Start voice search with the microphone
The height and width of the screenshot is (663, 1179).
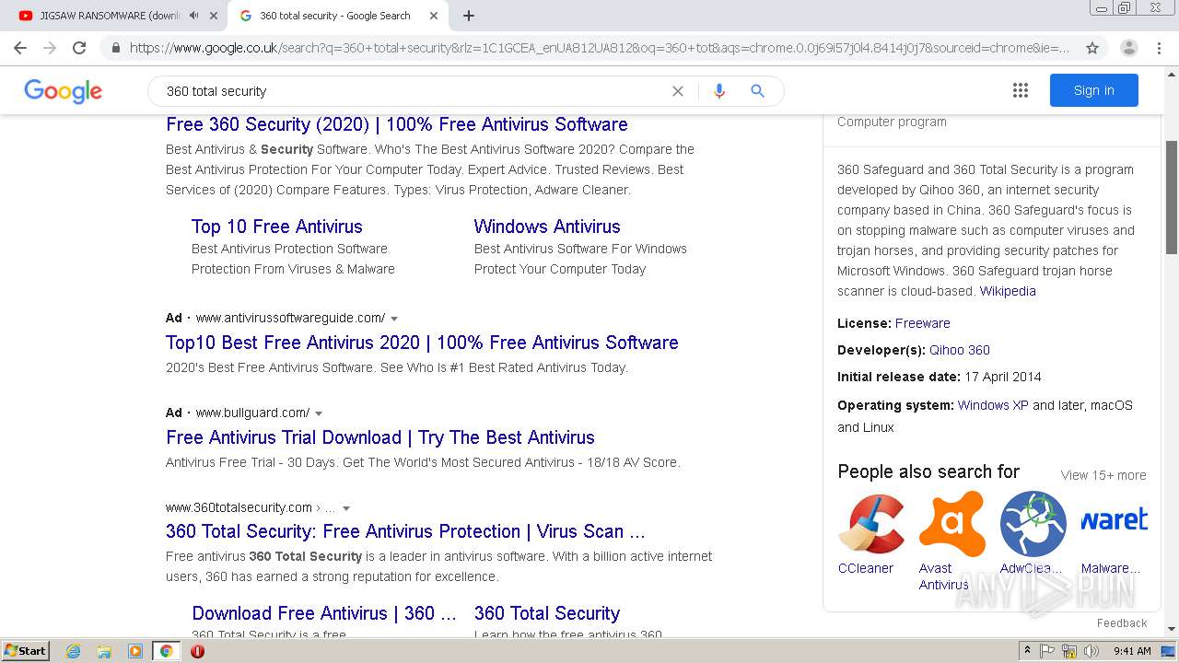pyautogui.click(x=719, y=91)
